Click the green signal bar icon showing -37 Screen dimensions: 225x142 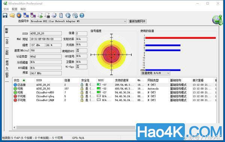point(99,85)
